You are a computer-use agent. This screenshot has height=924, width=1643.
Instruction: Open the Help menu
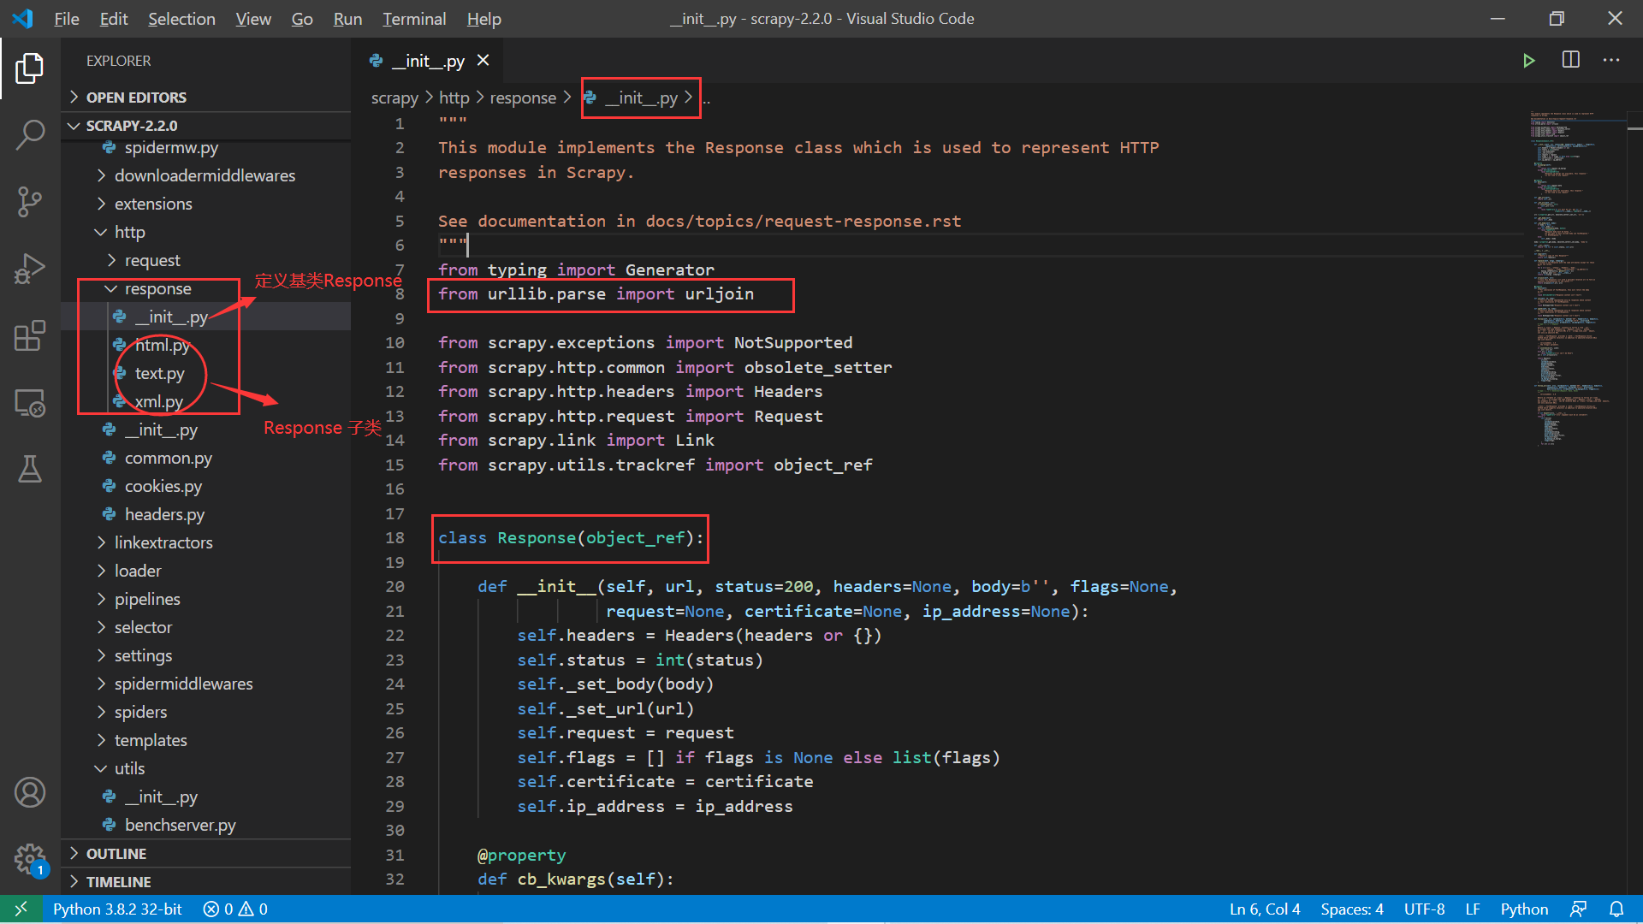click(x=484, y=19)
